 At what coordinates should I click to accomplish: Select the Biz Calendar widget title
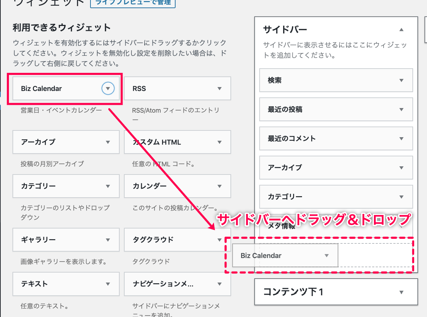coord(41,88)
